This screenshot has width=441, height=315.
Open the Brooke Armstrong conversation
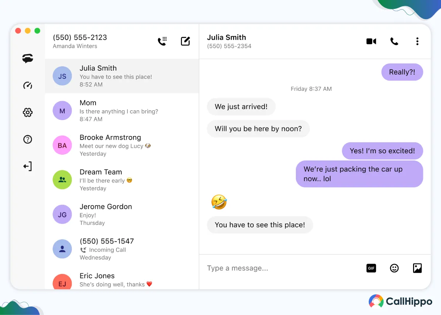coord(122,145)
